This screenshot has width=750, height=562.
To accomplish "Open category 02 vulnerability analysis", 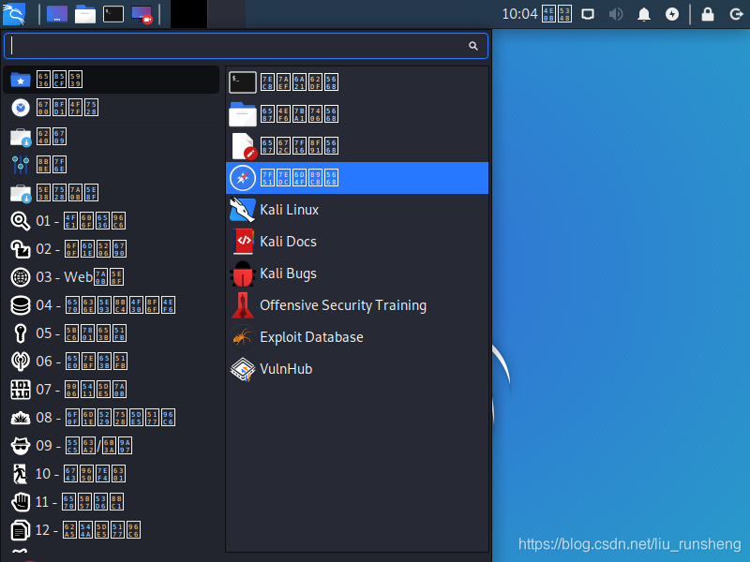I will pos(111,249).
